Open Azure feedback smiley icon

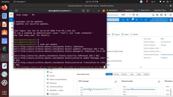pos(146,20)
